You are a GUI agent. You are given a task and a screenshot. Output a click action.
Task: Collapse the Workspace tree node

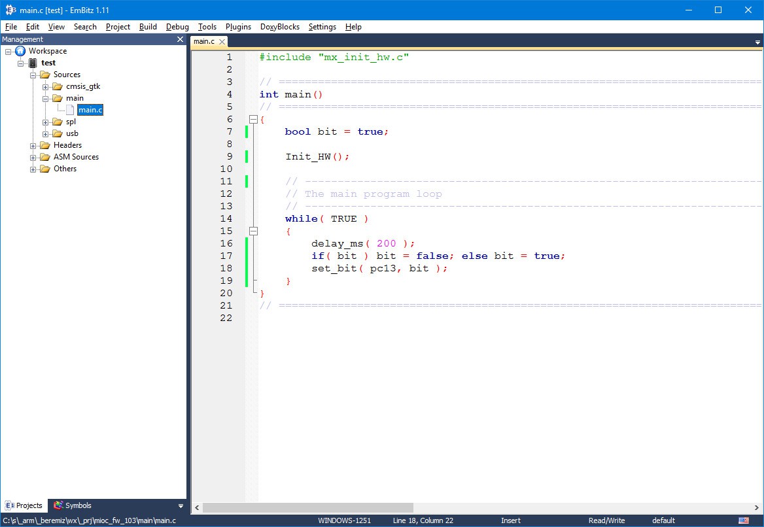9,51
